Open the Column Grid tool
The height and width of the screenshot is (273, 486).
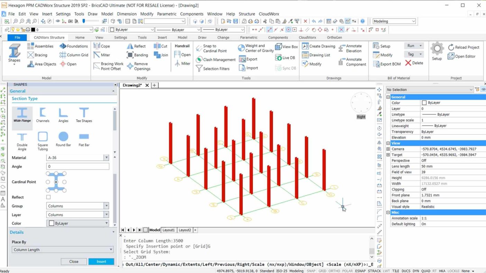point(74,55)
